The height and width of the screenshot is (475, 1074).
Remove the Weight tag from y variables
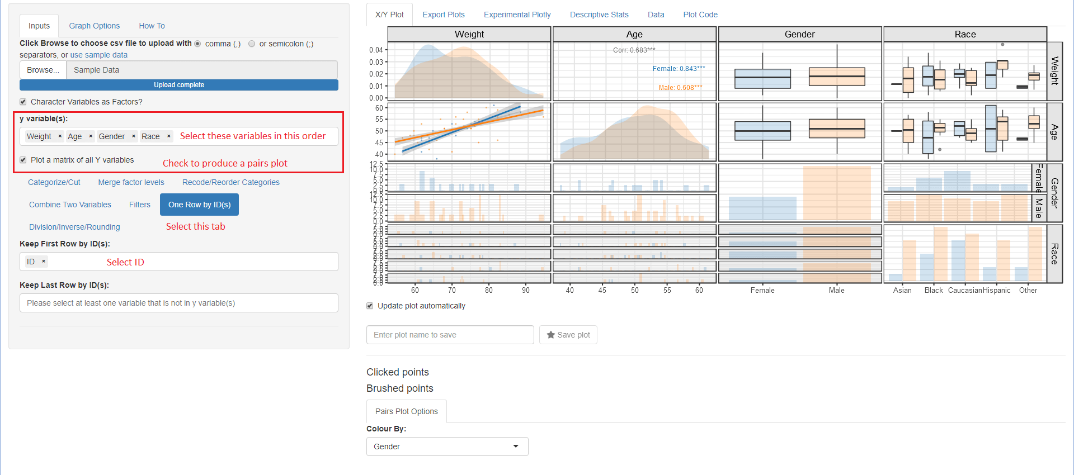pos(60,136)
